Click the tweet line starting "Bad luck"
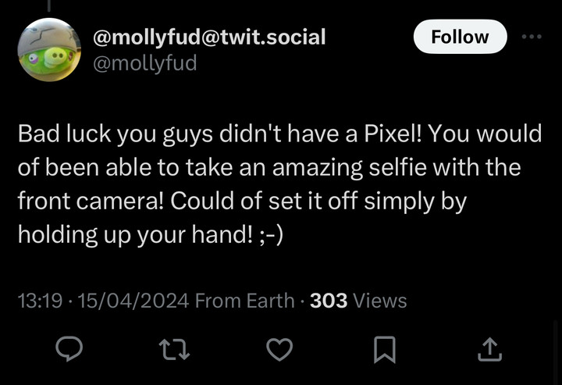562x385 pixels. coord(279,134)
